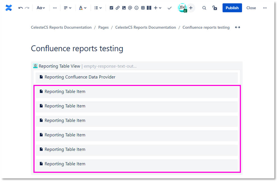Click the Reporting Confluence Data Provider page icon

click(x=41, y=77)
